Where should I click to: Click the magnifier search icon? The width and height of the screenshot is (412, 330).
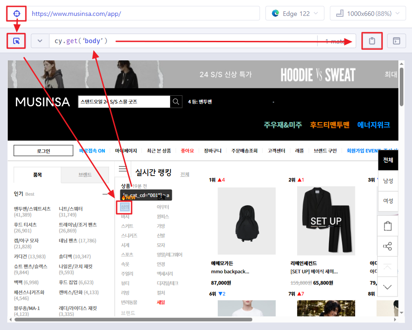point(176,102)
